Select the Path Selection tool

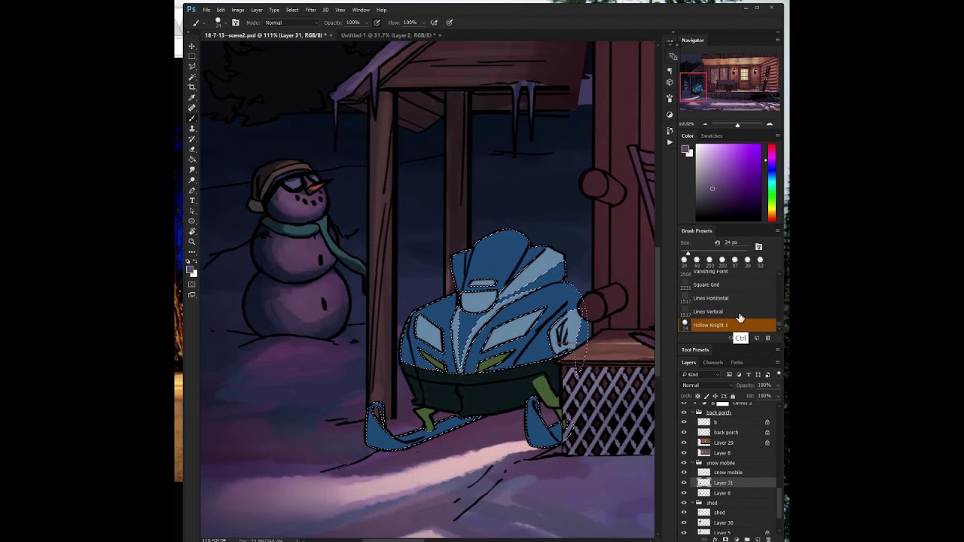191,211
